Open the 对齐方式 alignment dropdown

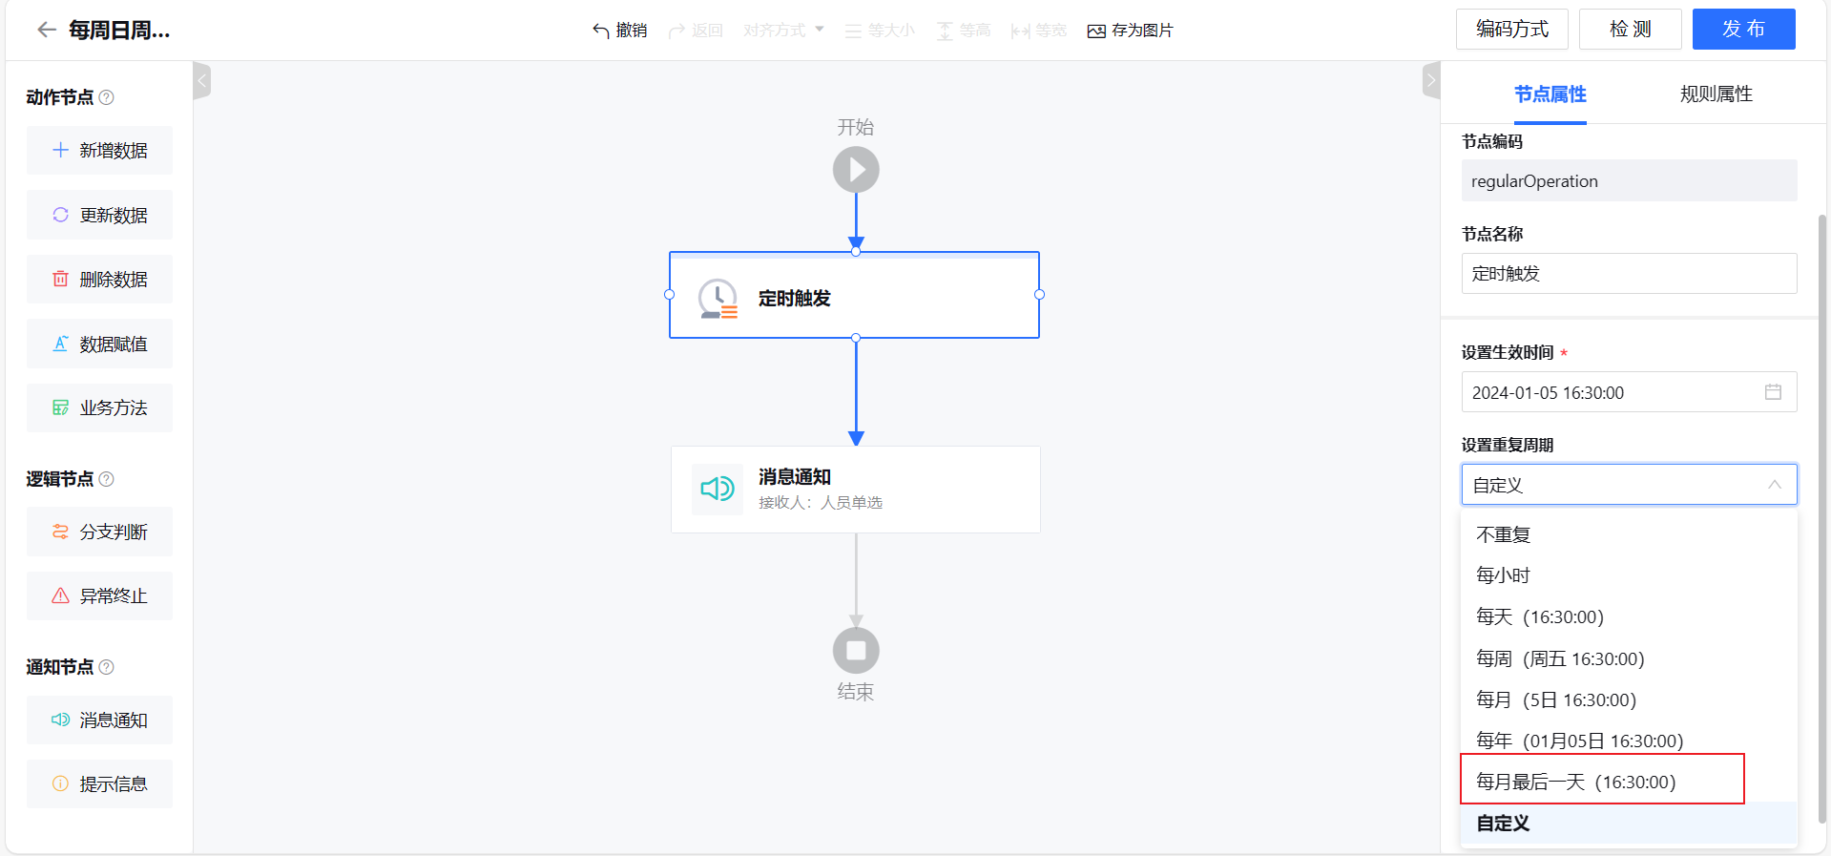click(783, 31)
